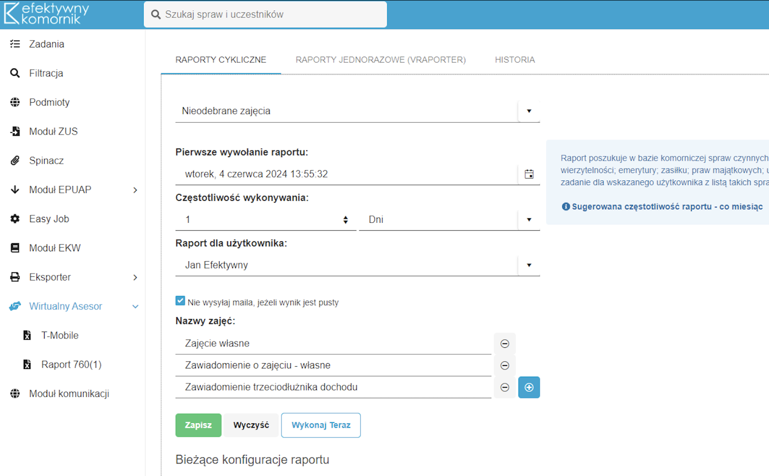Expand the Eksporter submenu chevron

[x=135, y=277]
